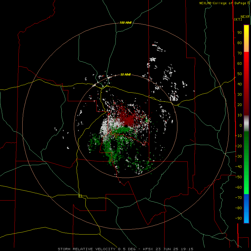The height and width of the screenshot is (251, 251).
Task: Select the 20 knot scale value
Action: [x=240, y=105]
